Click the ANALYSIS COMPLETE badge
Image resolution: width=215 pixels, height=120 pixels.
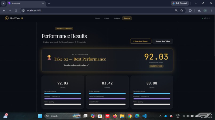[x=64, y=29]
